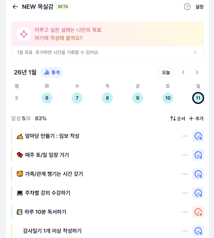Viewport: 214px width, 238px height.
Task: Go to previous week arrow
Action: point(183,72)
